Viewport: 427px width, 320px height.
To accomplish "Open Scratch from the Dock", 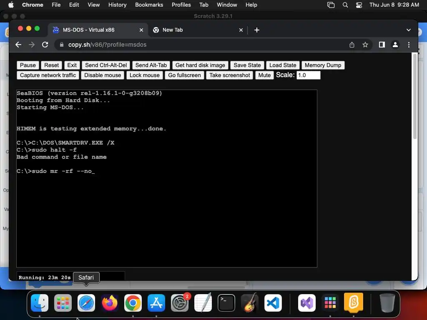I will [x=354, y=302].
